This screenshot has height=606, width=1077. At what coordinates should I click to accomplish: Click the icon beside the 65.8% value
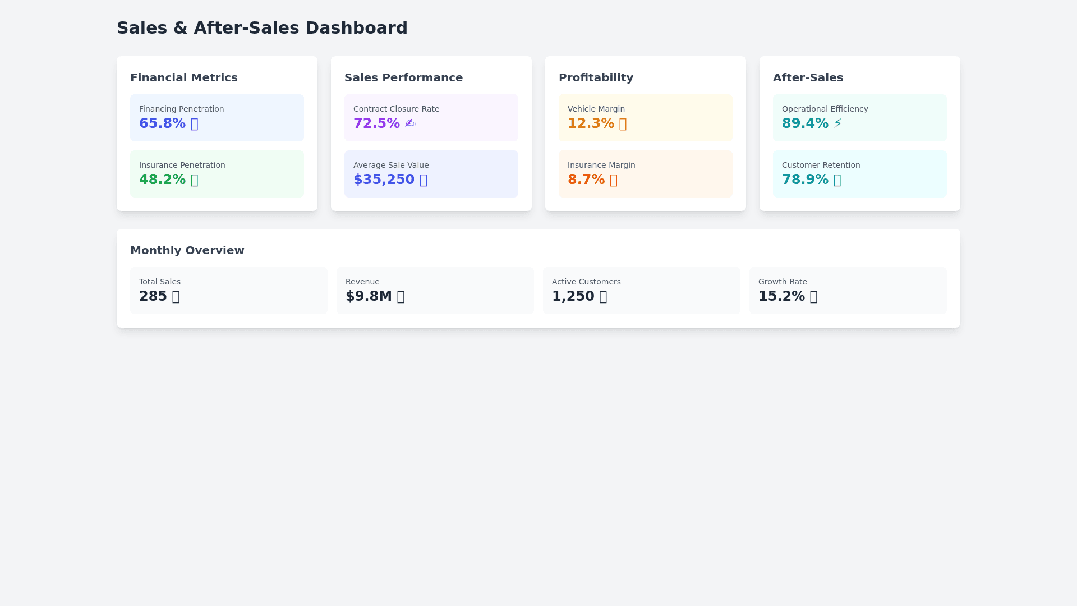[194, 124]
